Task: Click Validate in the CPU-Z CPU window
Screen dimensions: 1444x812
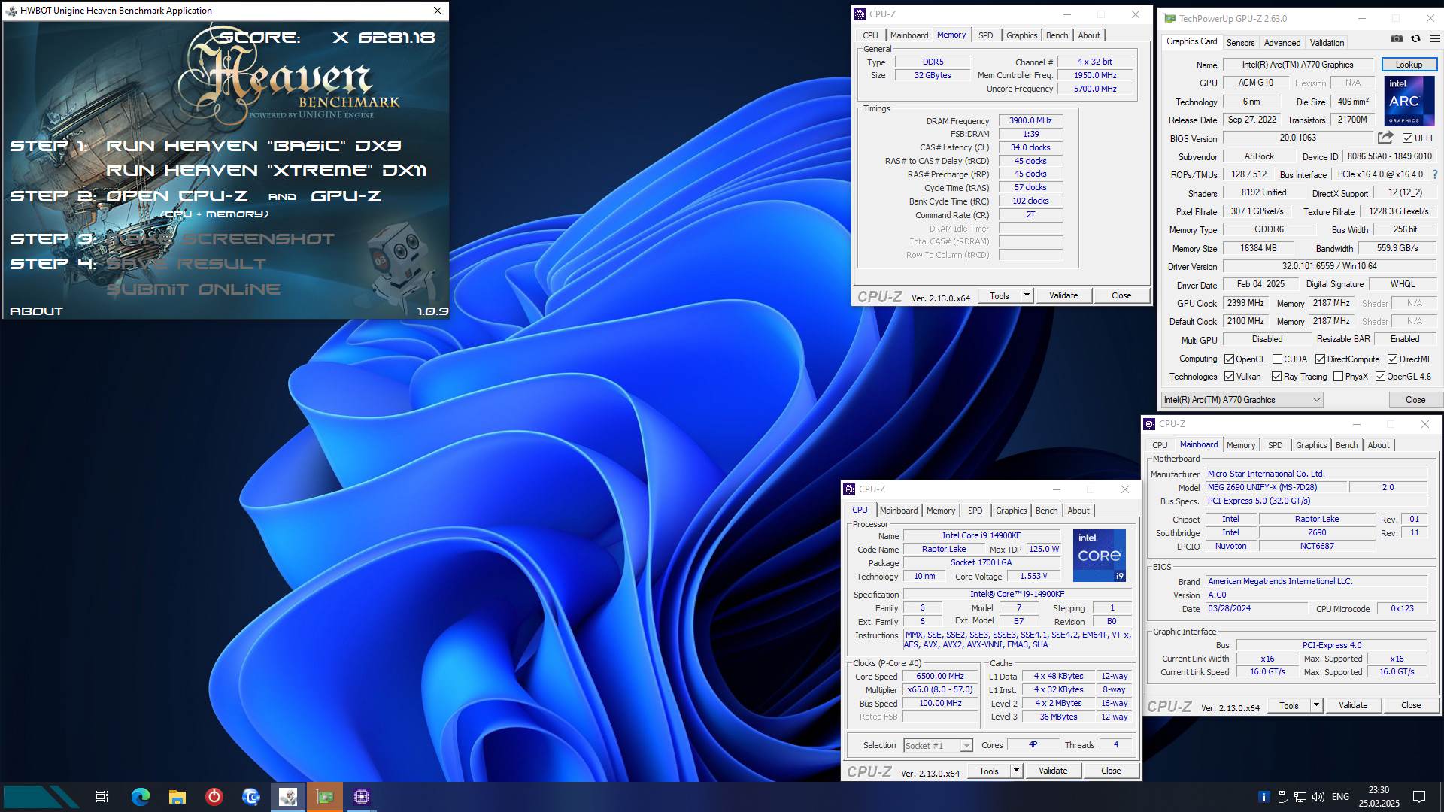Action: [x=1053, y=771]
